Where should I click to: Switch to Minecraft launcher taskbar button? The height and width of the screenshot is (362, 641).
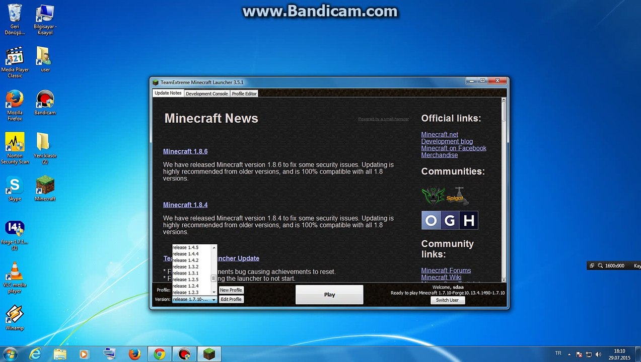pos(208,354)
